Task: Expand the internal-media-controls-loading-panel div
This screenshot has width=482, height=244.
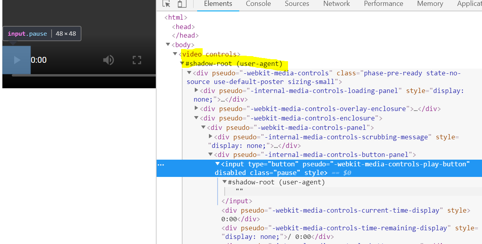Action: click(x=196, y=90)
